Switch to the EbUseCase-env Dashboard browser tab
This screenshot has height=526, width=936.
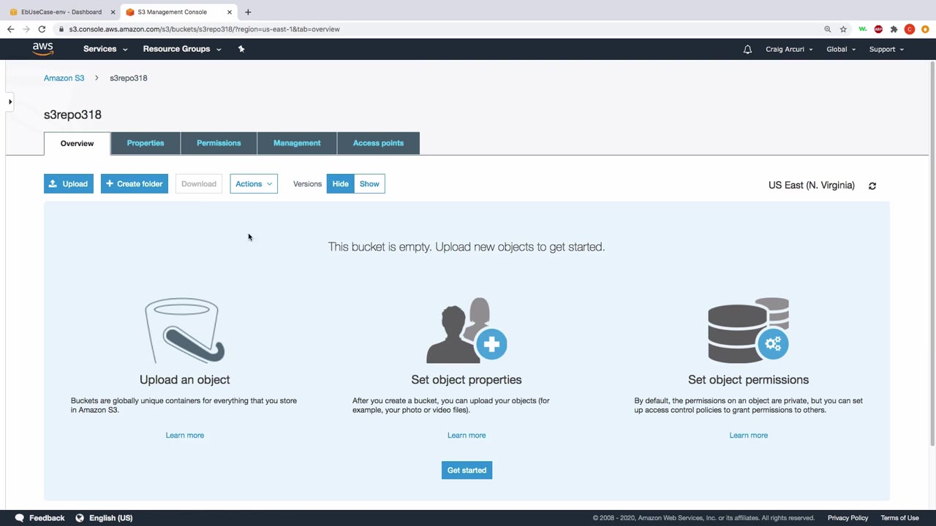61,12
